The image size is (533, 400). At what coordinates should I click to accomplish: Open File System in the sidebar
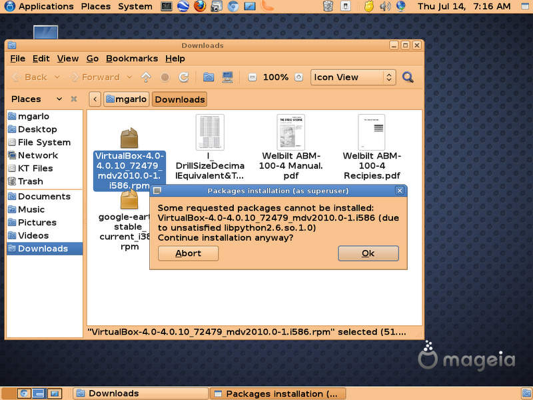[x=44, y=142]
